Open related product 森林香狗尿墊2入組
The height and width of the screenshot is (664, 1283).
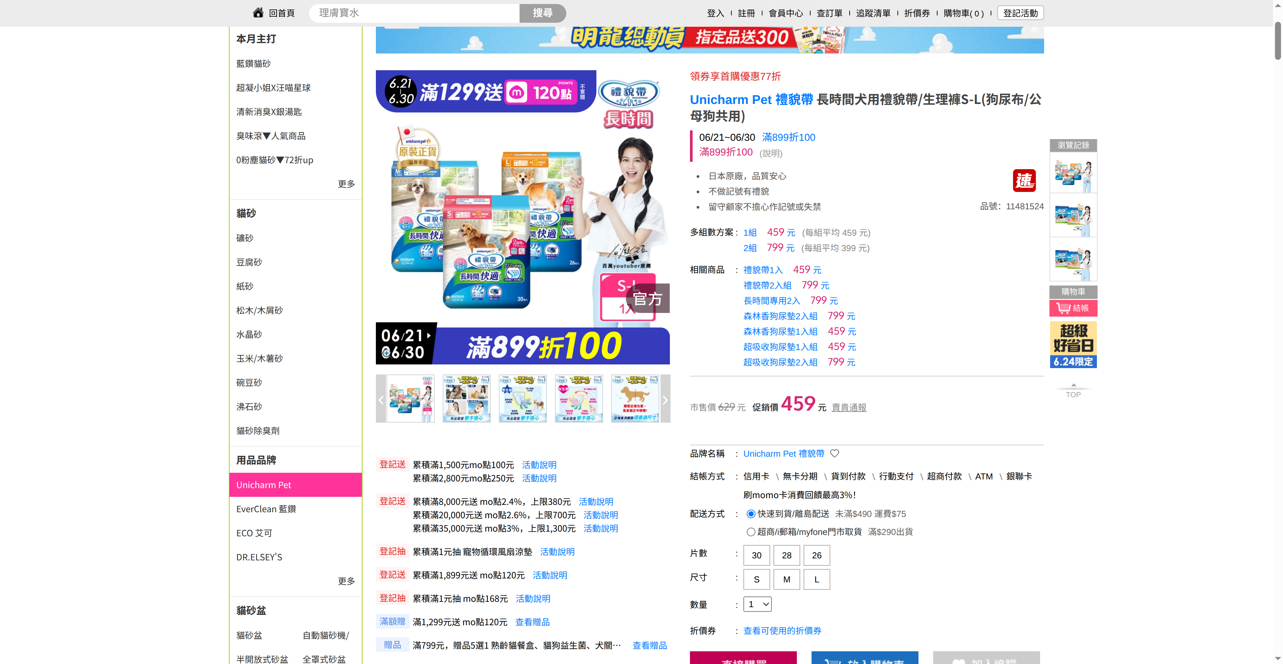(x=780, y=316)
